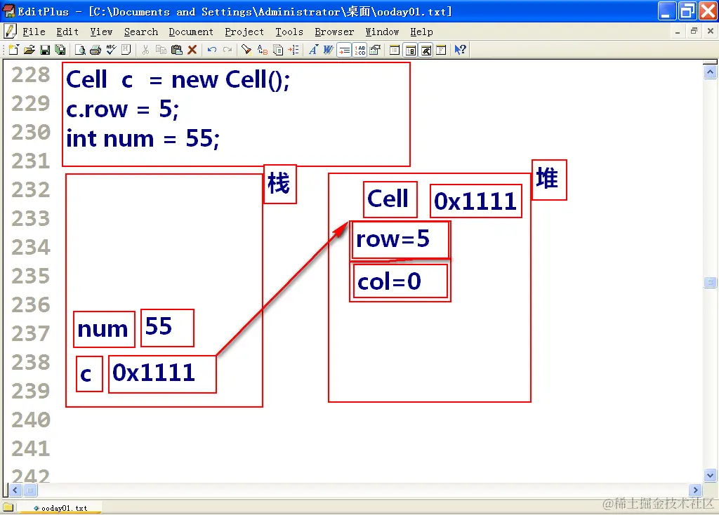Open the View menu

tap(101, 32)
